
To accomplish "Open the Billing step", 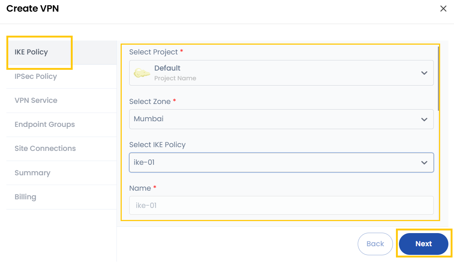I will [x=25, y=197].
